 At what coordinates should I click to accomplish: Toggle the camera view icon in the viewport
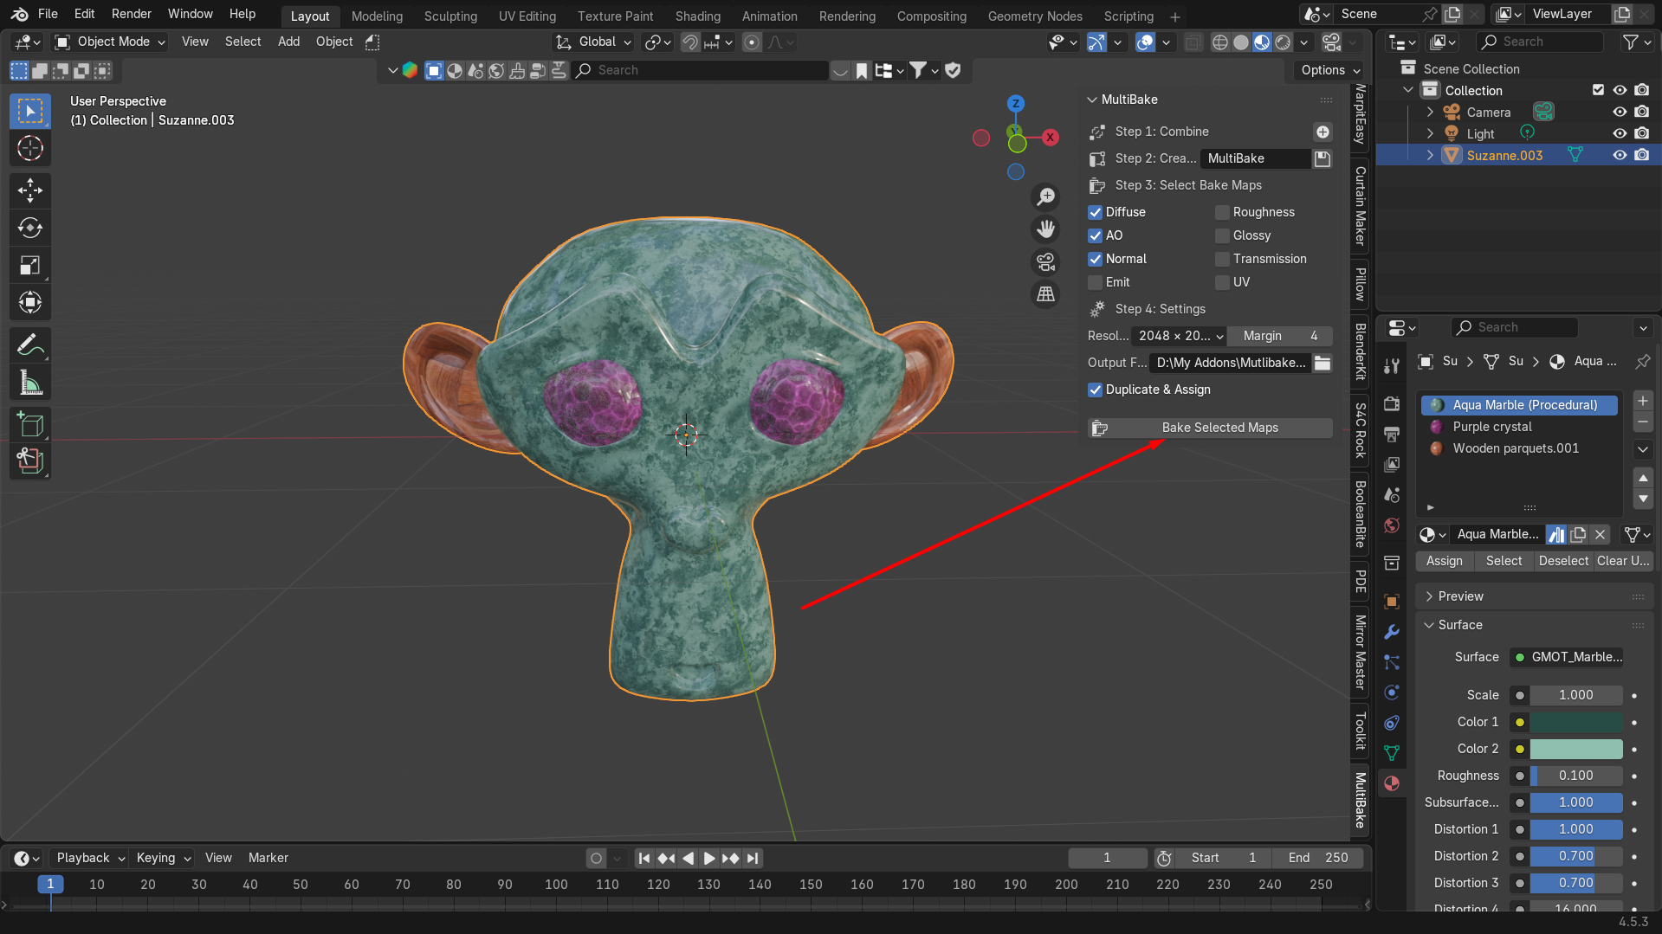tap(1046, 261)
